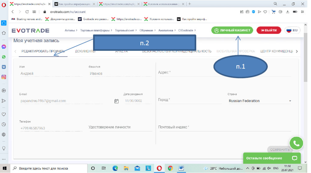
Task: Launch Word from the Windows taskbar
Action: point(181,168)
